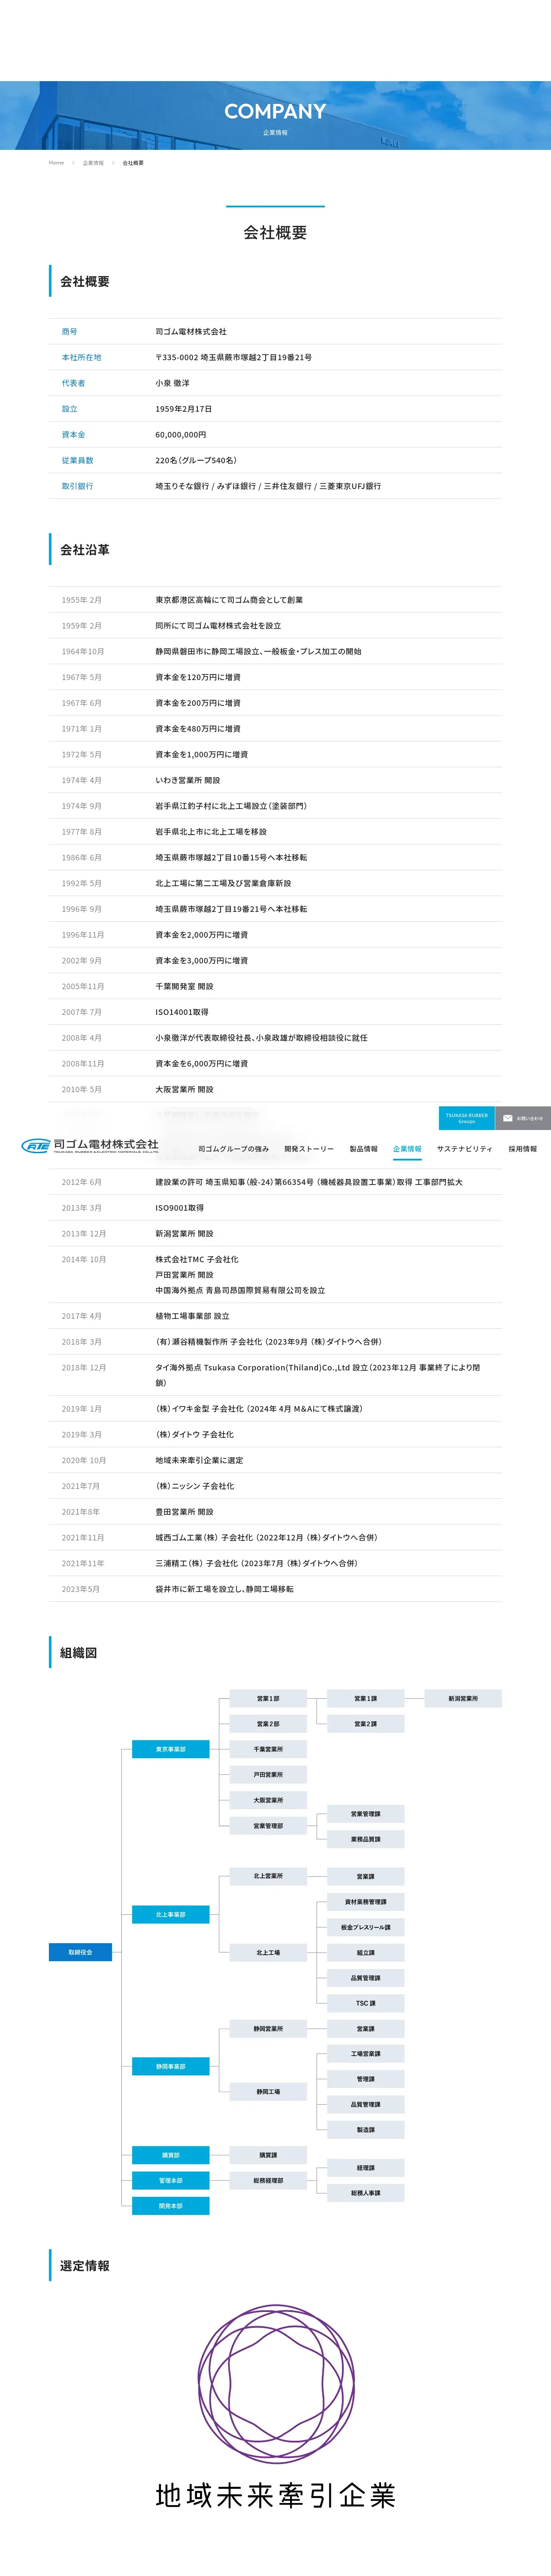This screenshot has width=551, height=2576.
Task: Click the 北上工場 box in org chart
Action: click(x=268, y=1952)
